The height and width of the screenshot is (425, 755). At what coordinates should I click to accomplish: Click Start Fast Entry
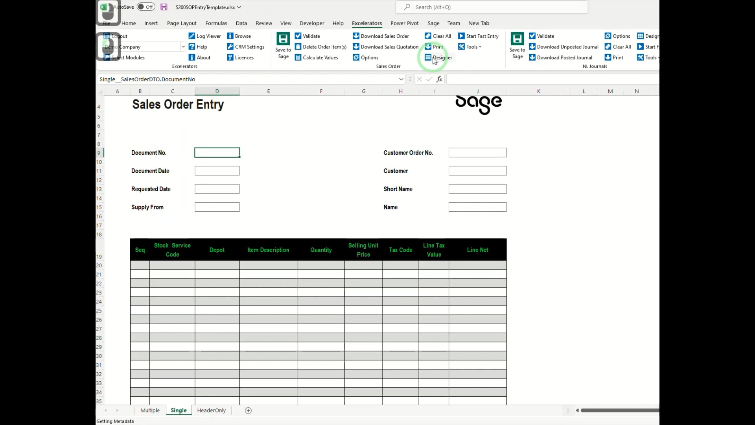coord(478,36)
